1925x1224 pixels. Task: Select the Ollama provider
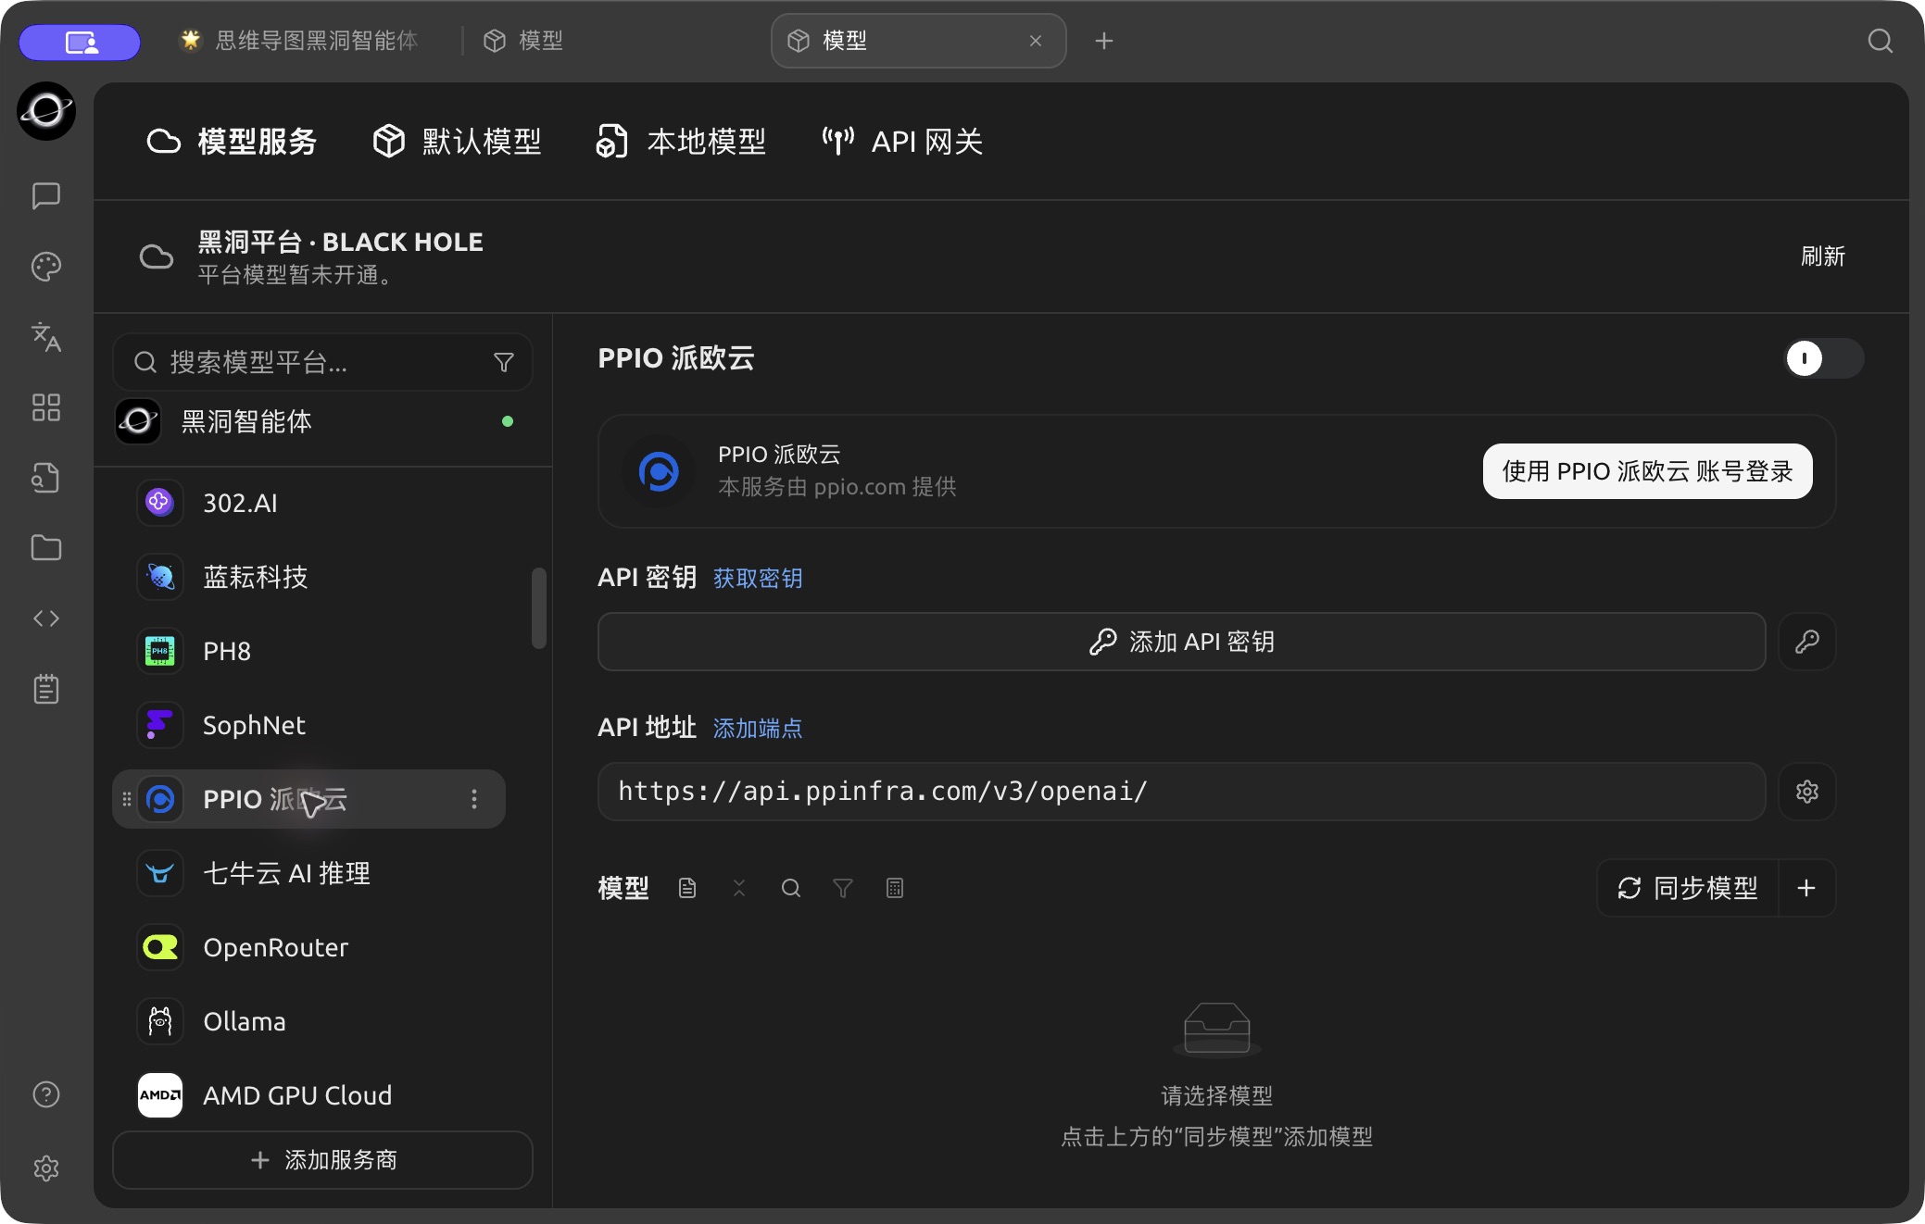pyautogui.click(x=309, y=1021)
